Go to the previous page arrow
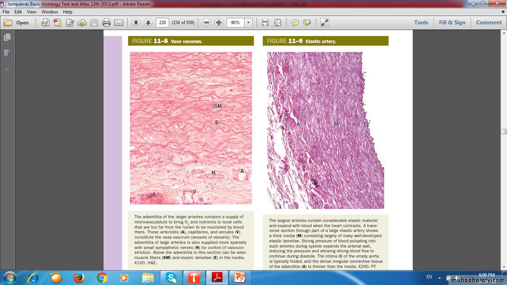 click(136, 23)
